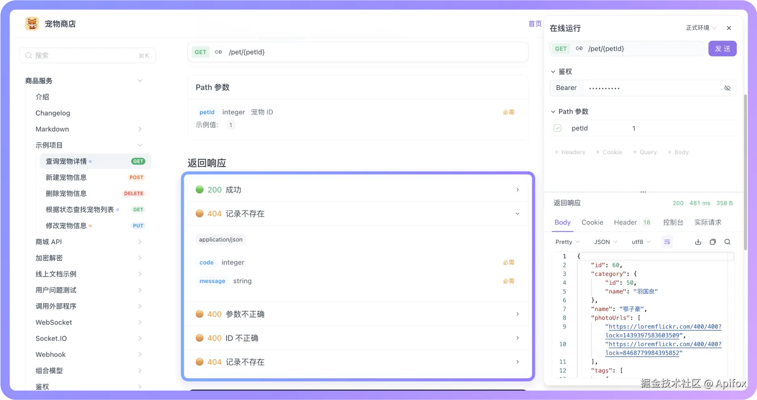Screen dimensions: 757x400
Task: Open the more options ellipsis in run panel
Action: pyautogui.click(x=643, y=192)
